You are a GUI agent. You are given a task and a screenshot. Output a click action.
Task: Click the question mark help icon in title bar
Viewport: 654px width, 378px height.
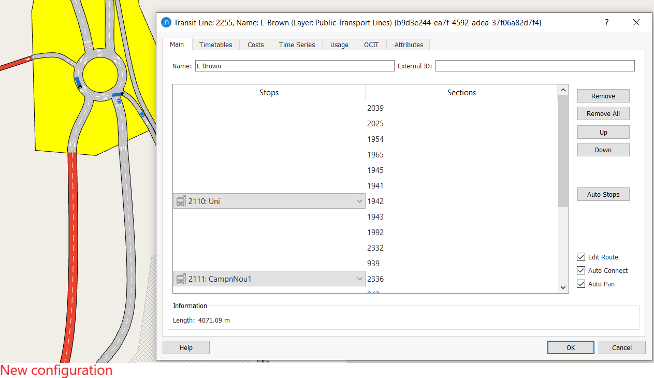pyautogui.click(x=606, y=23)
